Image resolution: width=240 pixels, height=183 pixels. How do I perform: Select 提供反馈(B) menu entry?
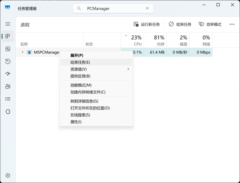coord(96,76)
